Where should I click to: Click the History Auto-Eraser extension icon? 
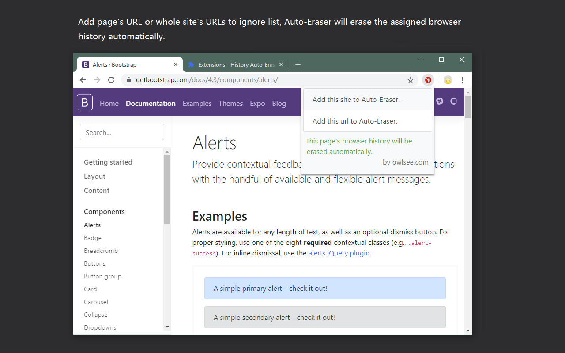(x=428, y=80)
